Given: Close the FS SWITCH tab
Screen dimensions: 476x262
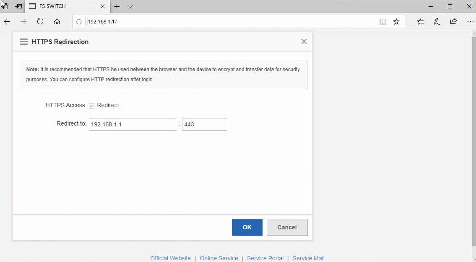Looking at the screenshot, I should coord(103,6).
